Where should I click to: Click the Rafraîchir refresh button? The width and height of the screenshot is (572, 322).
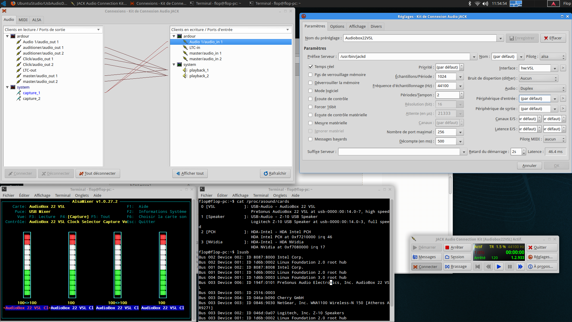tap(275, 174)
